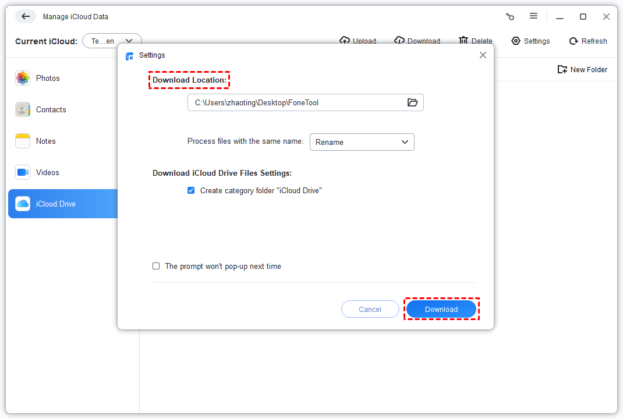
Task: Close the Settings dialog
Action: point(483,55)
